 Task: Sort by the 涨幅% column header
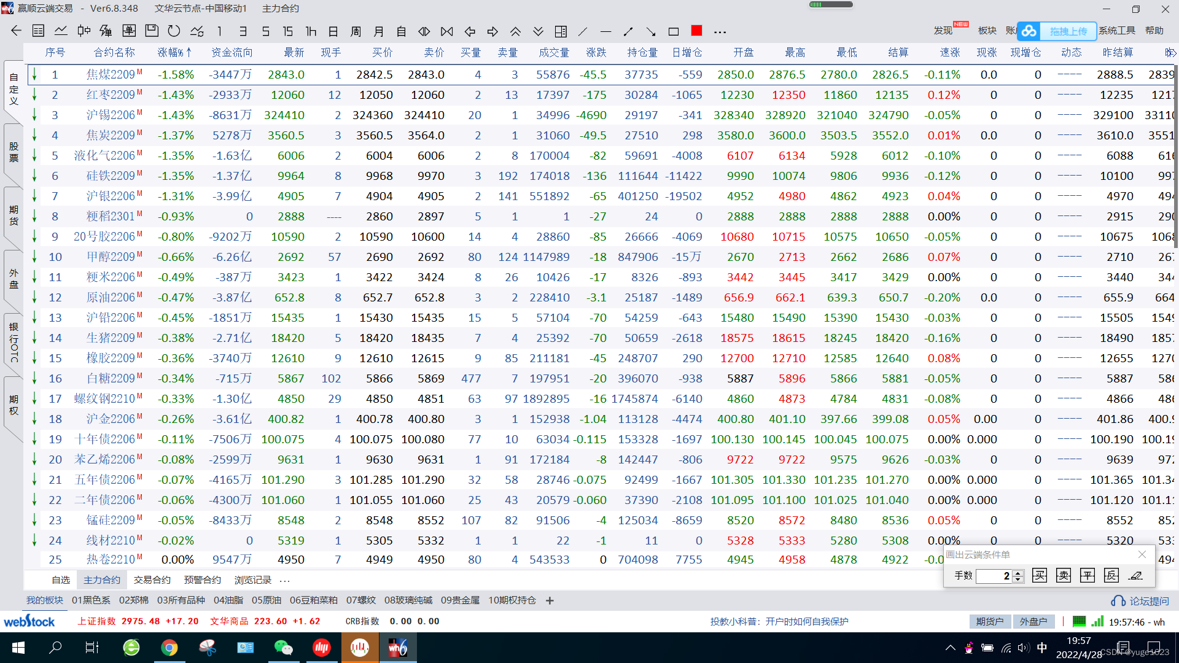[x=174, y=52]
